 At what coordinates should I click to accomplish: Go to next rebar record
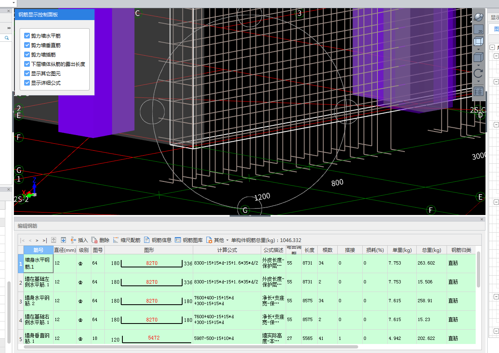click(37, 240)
